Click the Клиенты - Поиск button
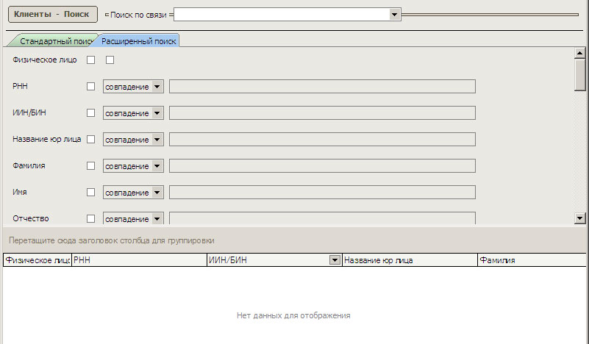The width and height of the screenshot is (589, 344). click(51, 14)
